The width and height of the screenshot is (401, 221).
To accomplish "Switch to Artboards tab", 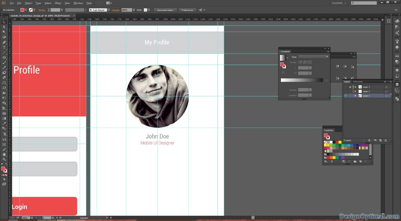I will [x=358, y=82].
